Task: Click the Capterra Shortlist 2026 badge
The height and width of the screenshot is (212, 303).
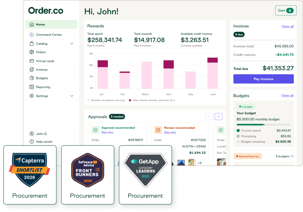Action: point(30,170)
